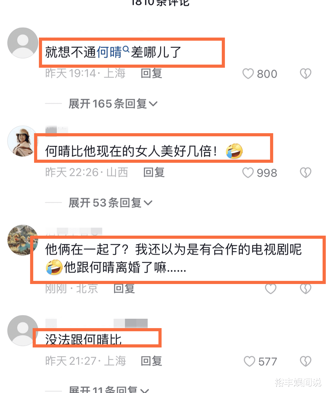
Task: Open the profile with the landscape painting avatar
Action: coord(23,240)
